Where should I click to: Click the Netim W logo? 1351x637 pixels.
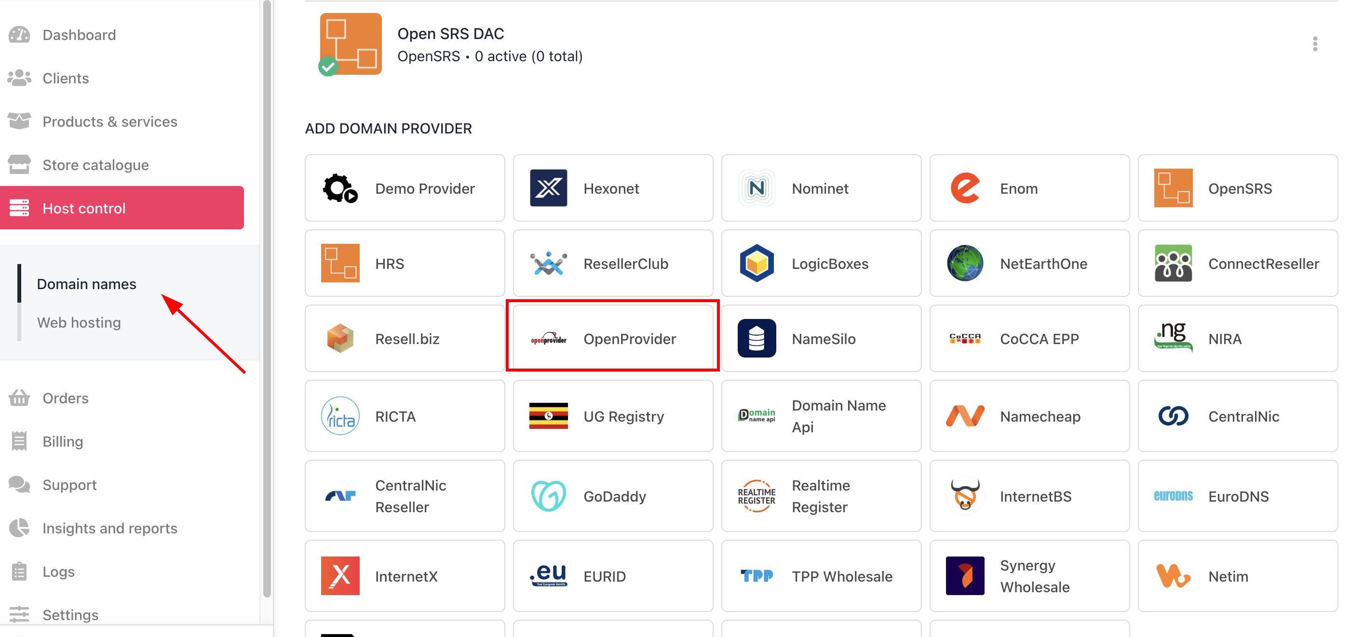[x=1173, y=576]
